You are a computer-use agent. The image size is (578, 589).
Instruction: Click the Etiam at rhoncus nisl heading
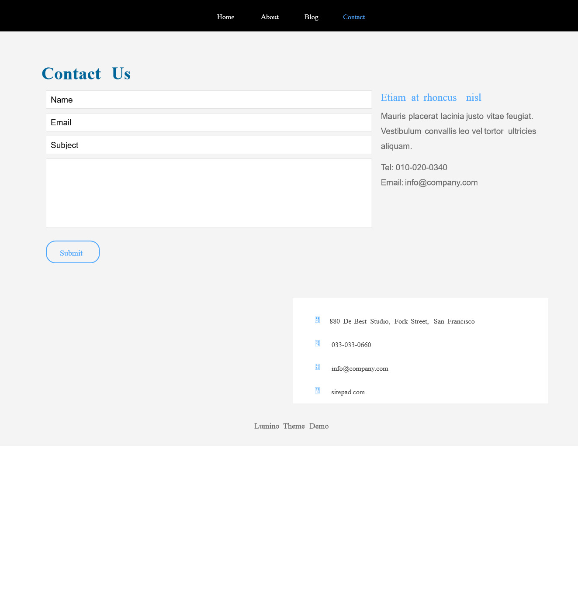point(431,98)
